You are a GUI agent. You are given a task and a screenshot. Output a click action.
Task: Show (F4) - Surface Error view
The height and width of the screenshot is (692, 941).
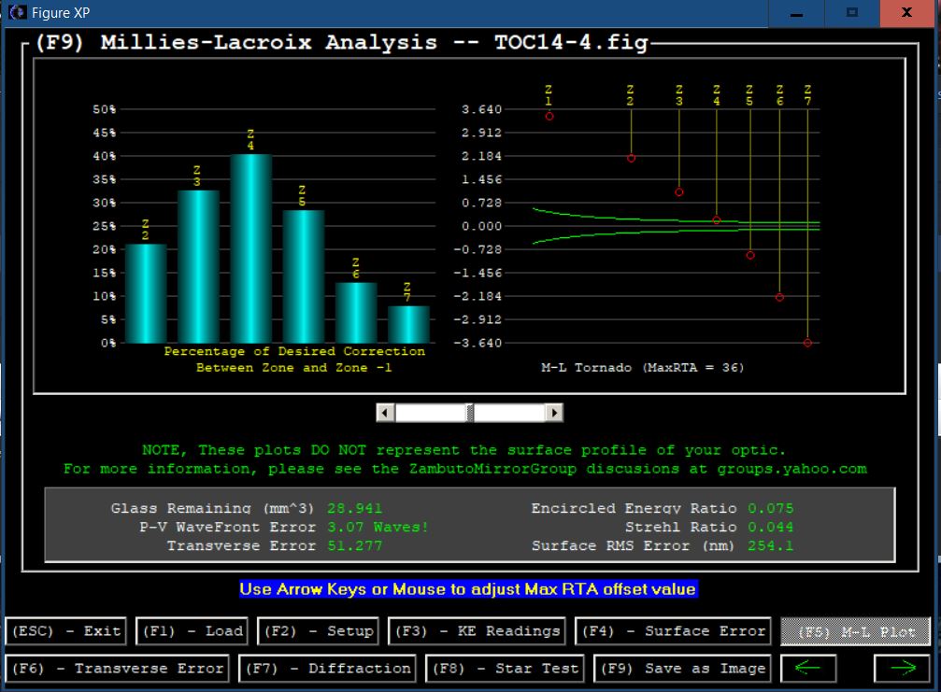[673, 631]
